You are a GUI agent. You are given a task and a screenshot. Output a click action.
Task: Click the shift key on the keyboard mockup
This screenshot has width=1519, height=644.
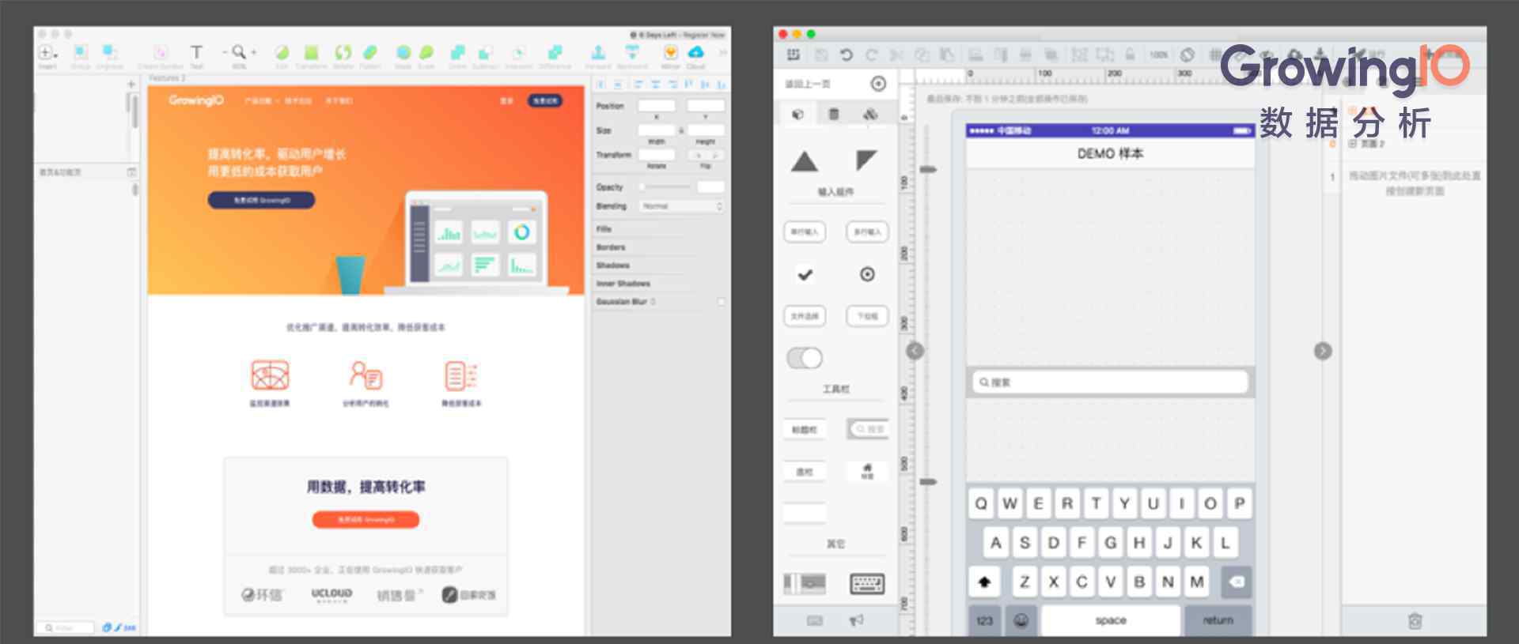(984, 582)
